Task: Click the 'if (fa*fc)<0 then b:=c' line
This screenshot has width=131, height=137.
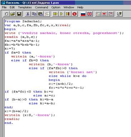Action: [29, 92]
